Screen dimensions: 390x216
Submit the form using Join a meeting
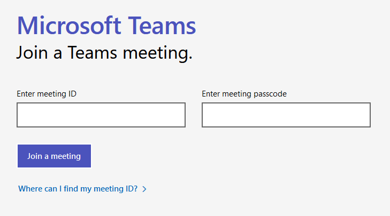[54, 156]
